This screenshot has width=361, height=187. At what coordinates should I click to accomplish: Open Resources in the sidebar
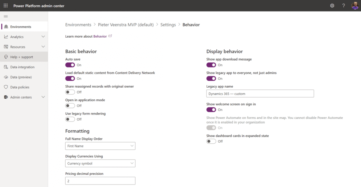(x=24, y=47)
